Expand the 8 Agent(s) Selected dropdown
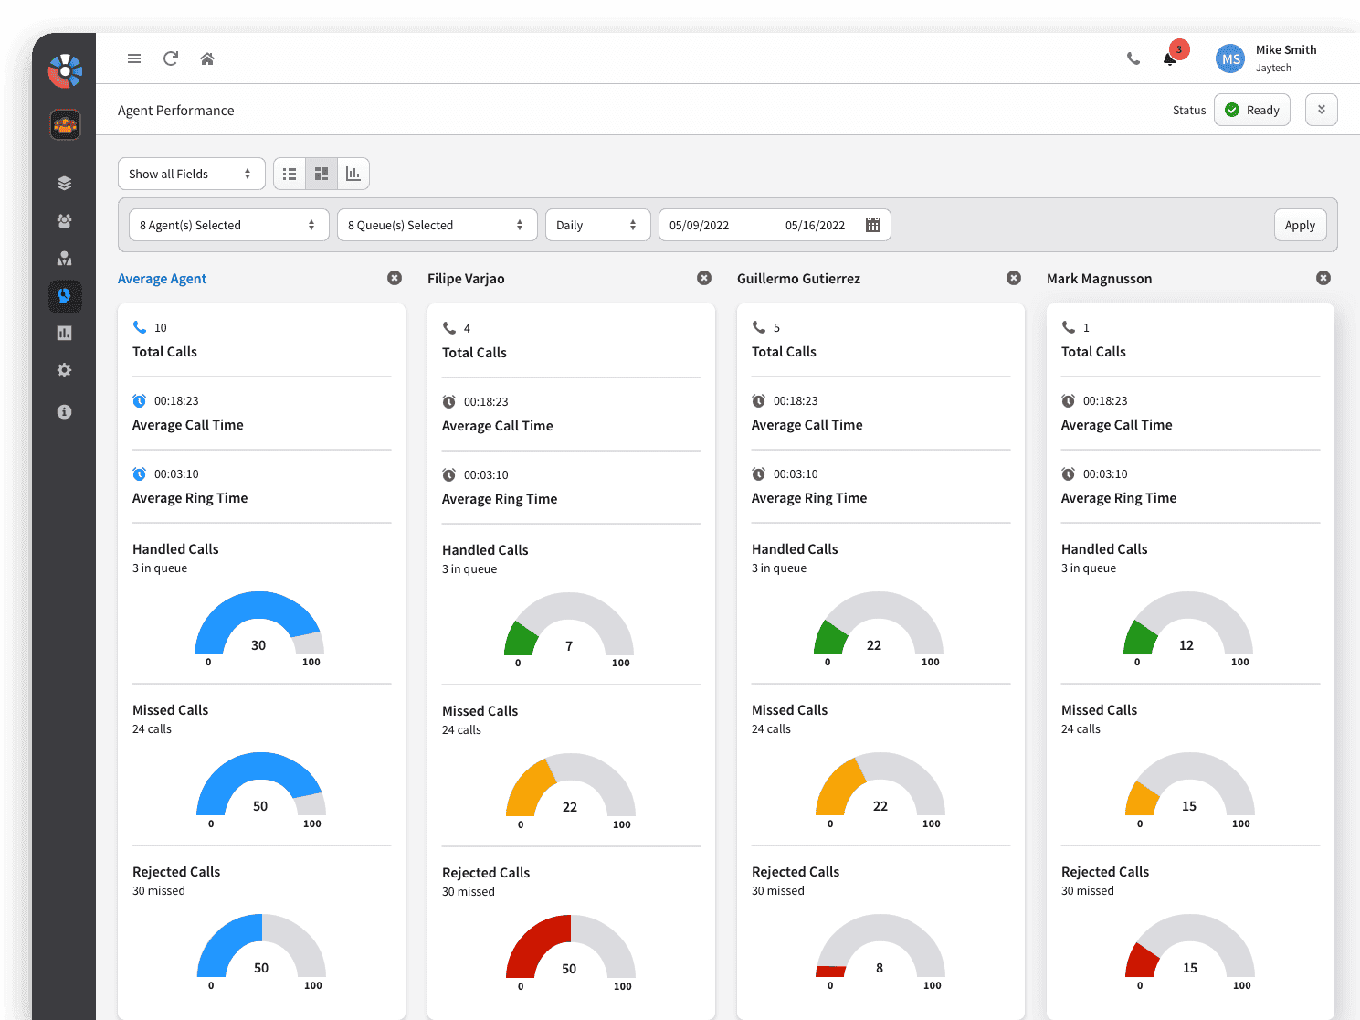1360x1020 pixels. [x=228, y=225]
